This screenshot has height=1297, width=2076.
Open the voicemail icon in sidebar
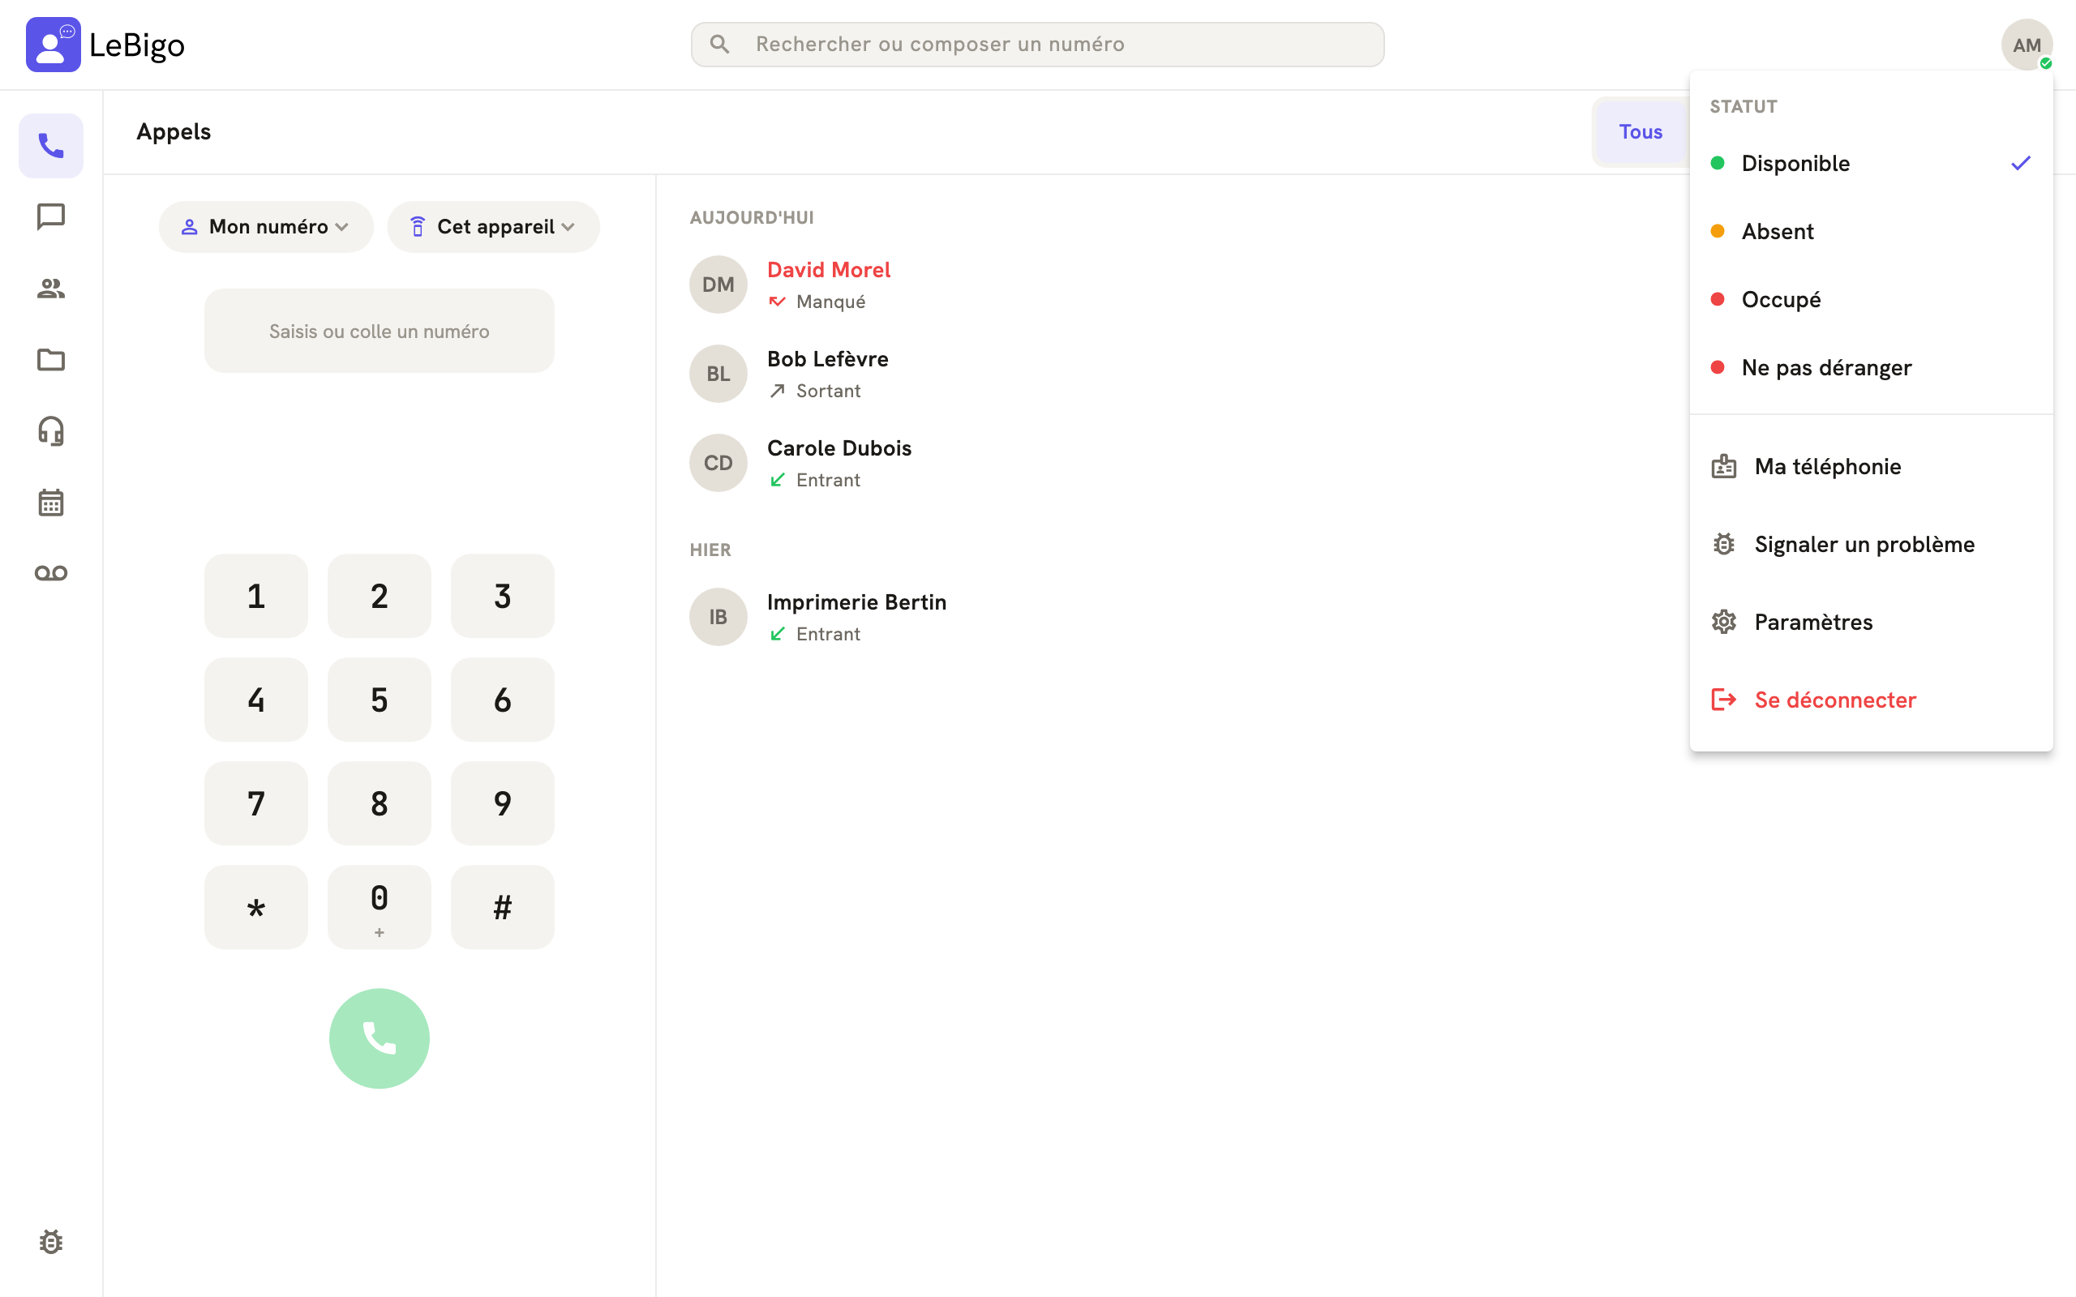50,573
